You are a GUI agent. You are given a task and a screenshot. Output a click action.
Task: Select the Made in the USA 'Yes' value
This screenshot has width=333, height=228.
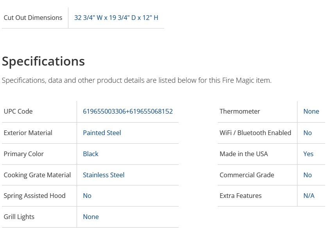pos(308,154)
